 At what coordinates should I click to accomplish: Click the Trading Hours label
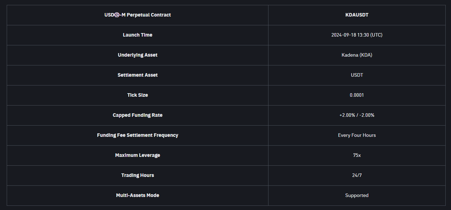(x=137, y=176)
